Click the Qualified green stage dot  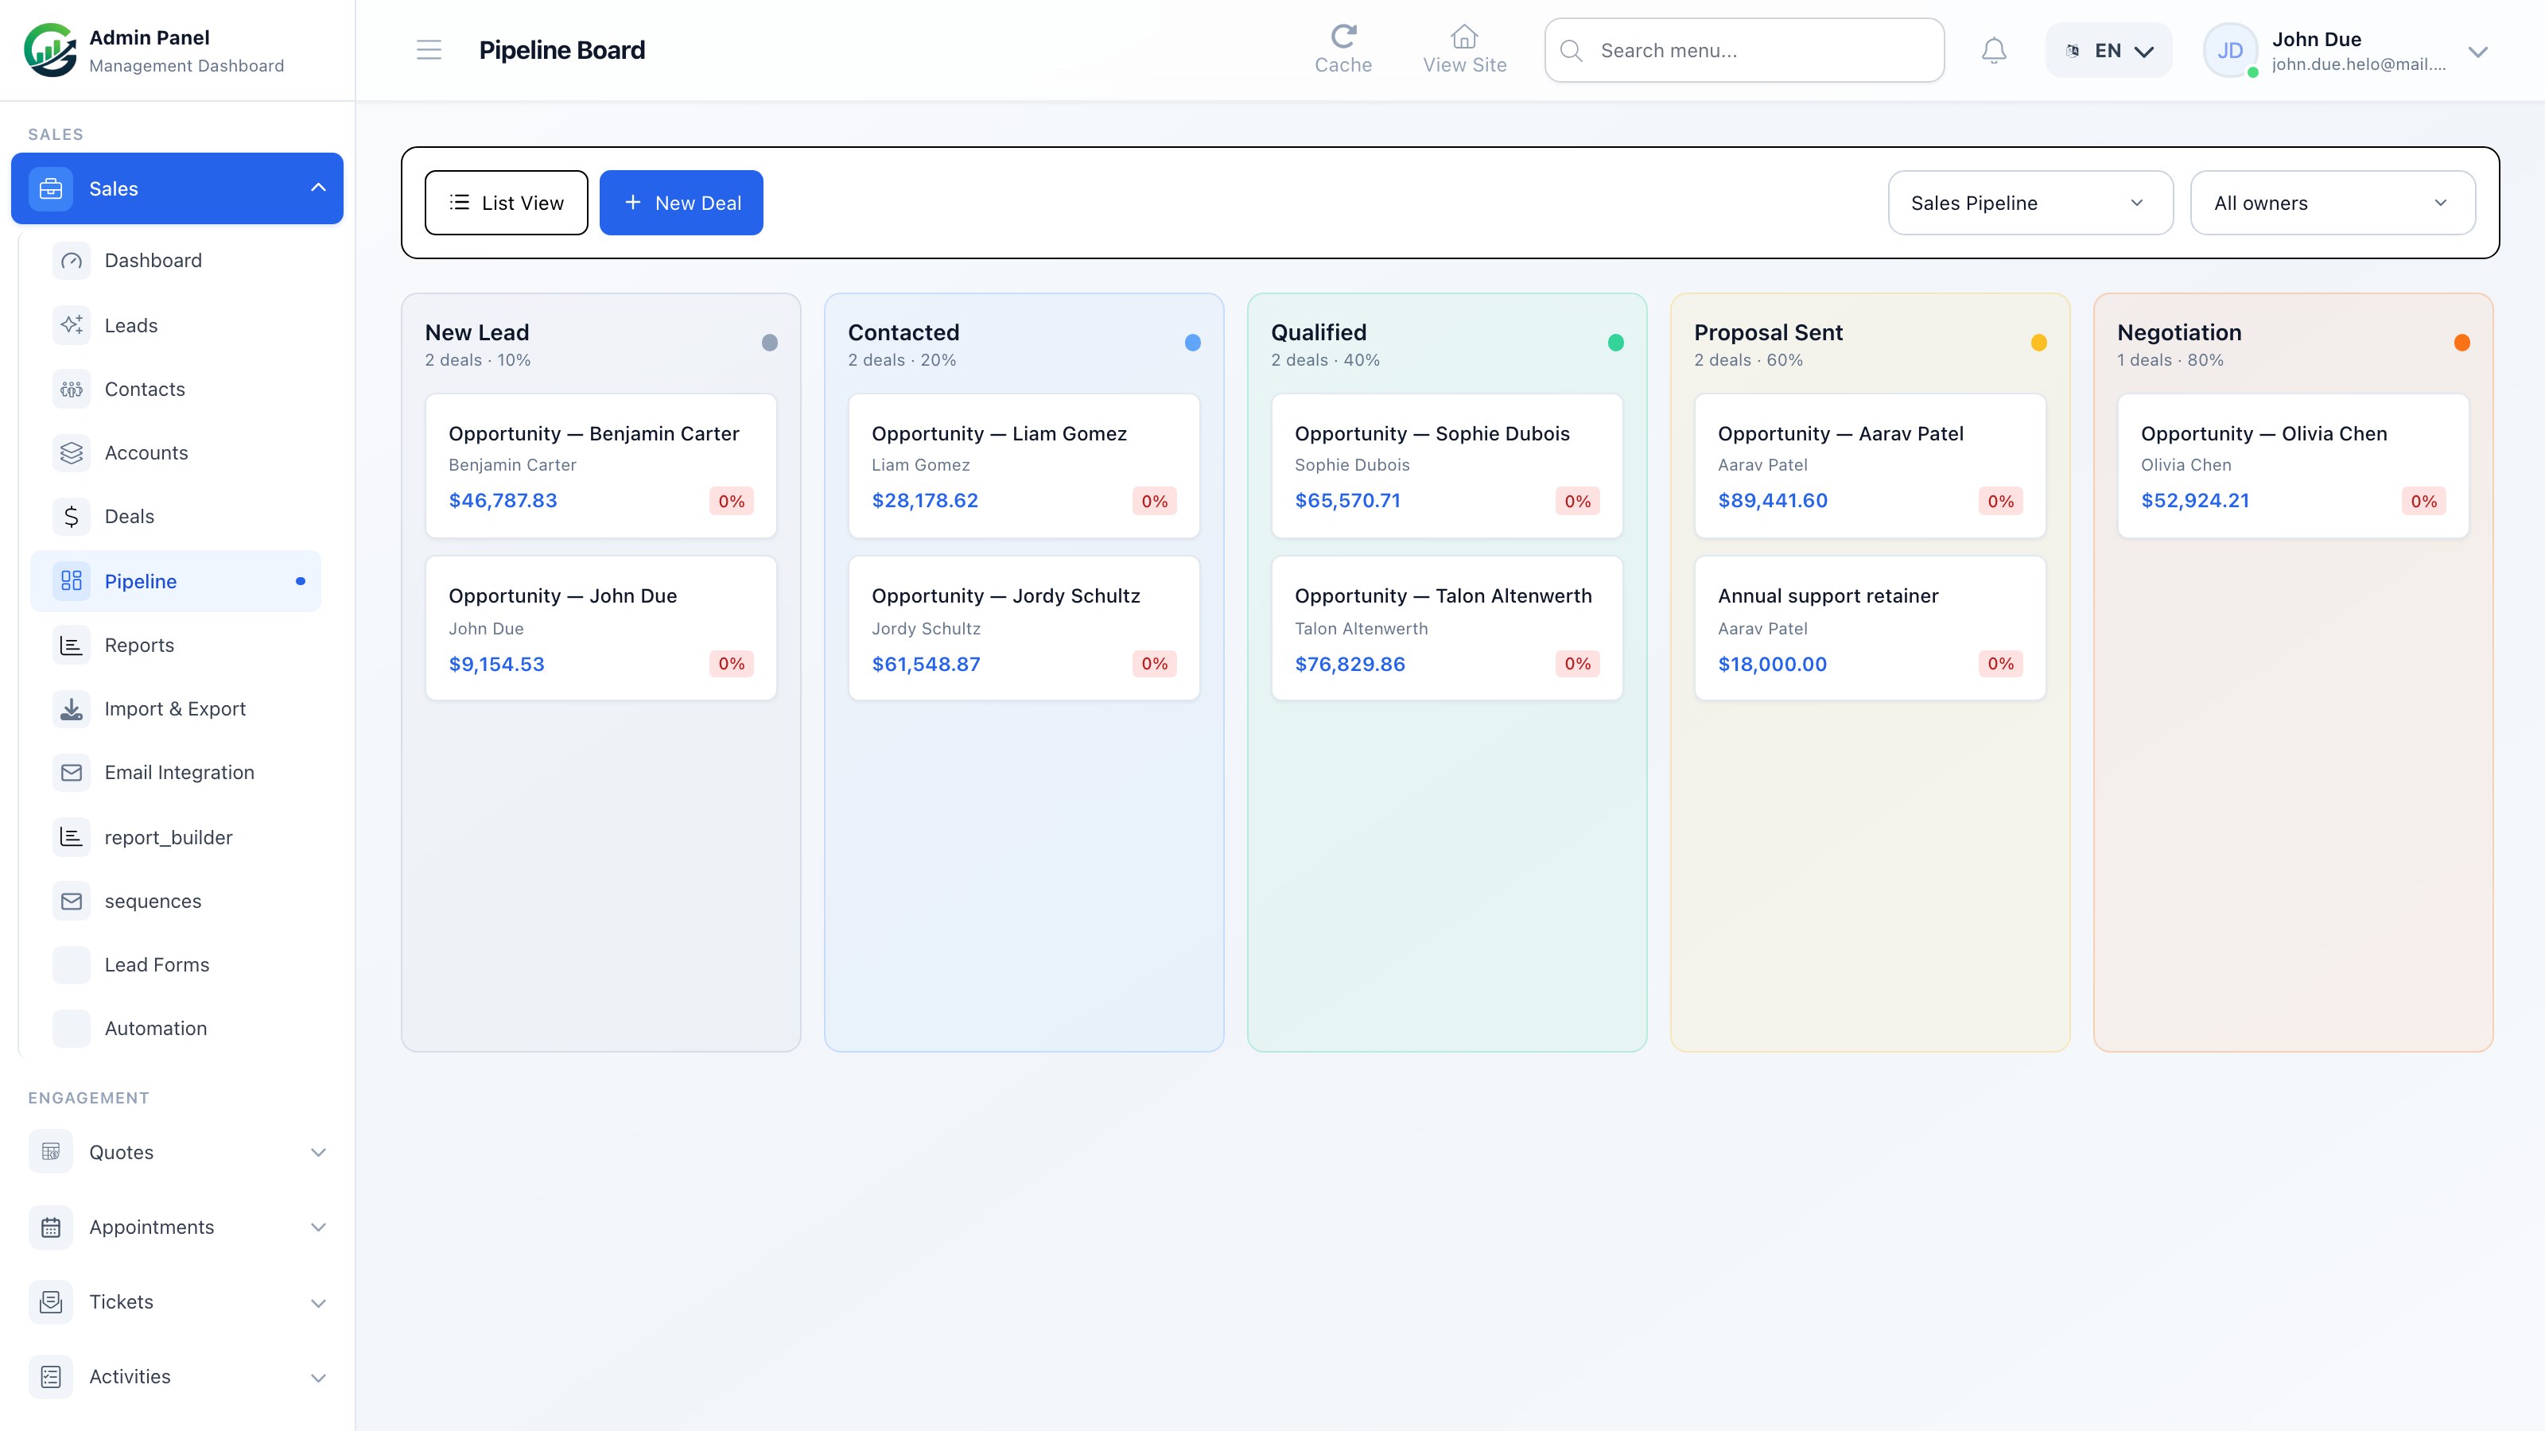[x=1615, y=343]
